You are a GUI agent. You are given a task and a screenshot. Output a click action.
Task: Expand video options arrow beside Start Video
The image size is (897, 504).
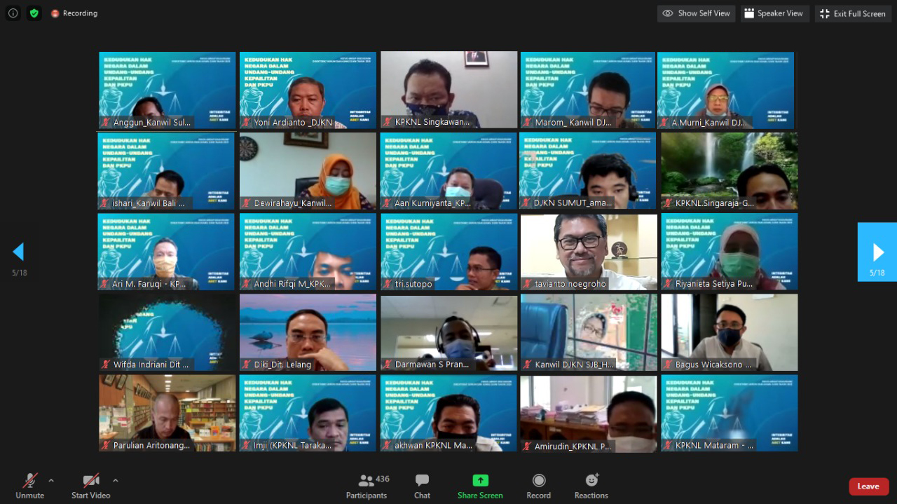pos(115,480)
